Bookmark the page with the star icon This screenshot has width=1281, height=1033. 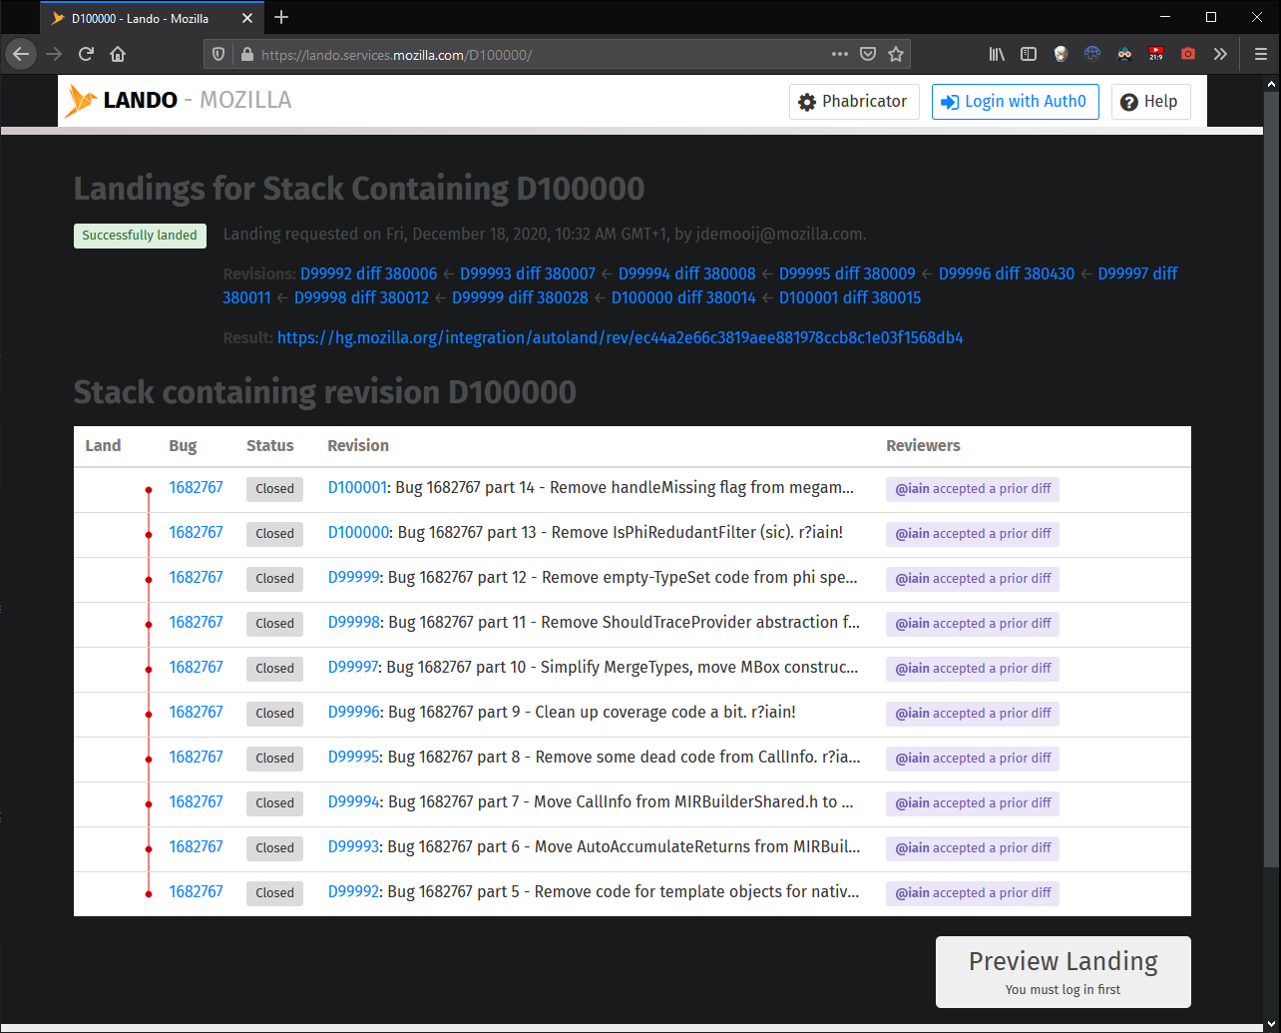click(895, 54)
